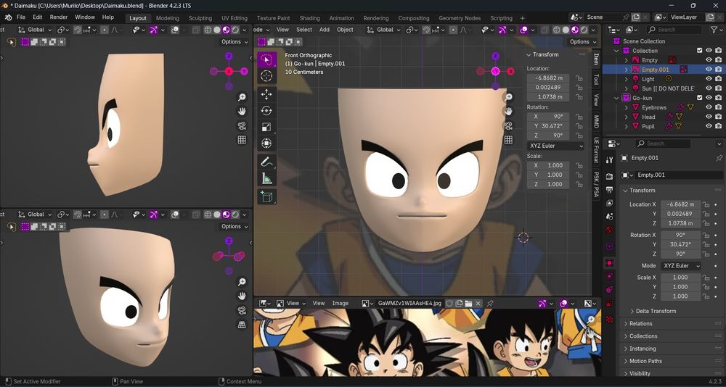Open the File menu
Viewport: 726px width, 387px height.
pos(21,17)
